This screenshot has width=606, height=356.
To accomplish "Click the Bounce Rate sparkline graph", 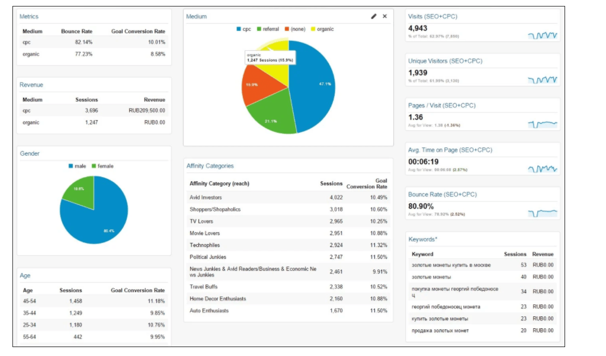I will coord(542,213).
